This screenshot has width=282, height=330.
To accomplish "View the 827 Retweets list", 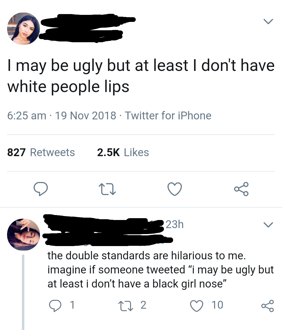I will [x=41, y=152].
